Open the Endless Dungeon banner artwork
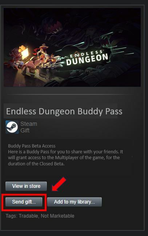Image resolution: width=148 pixels, height=236 pixels. (x=72, y=47)
